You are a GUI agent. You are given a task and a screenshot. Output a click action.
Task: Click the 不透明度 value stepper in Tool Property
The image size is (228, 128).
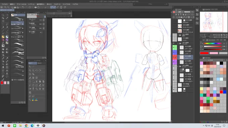pos(42,24)
